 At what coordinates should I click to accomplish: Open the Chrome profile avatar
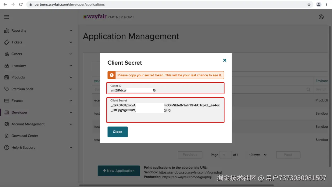pyautogui.click(x=319, y=4)
